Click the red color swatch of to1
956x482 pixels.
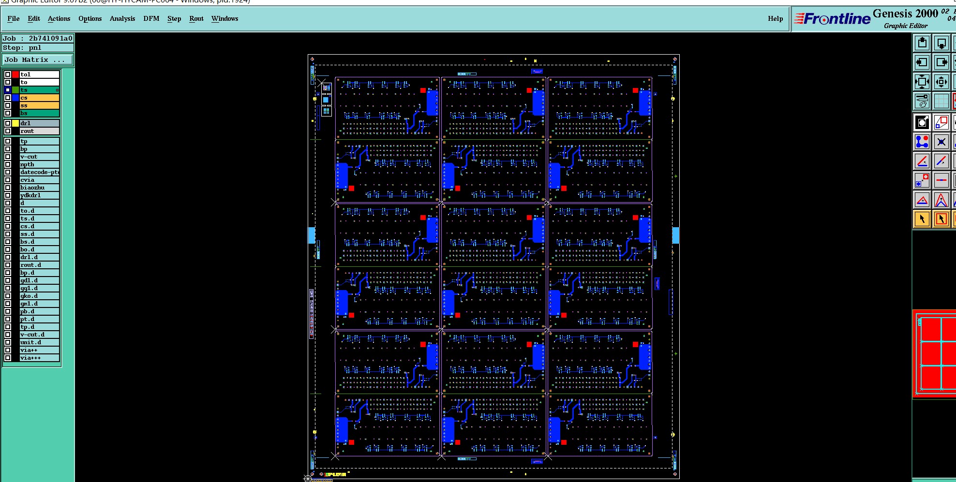[x=15, y=74]
